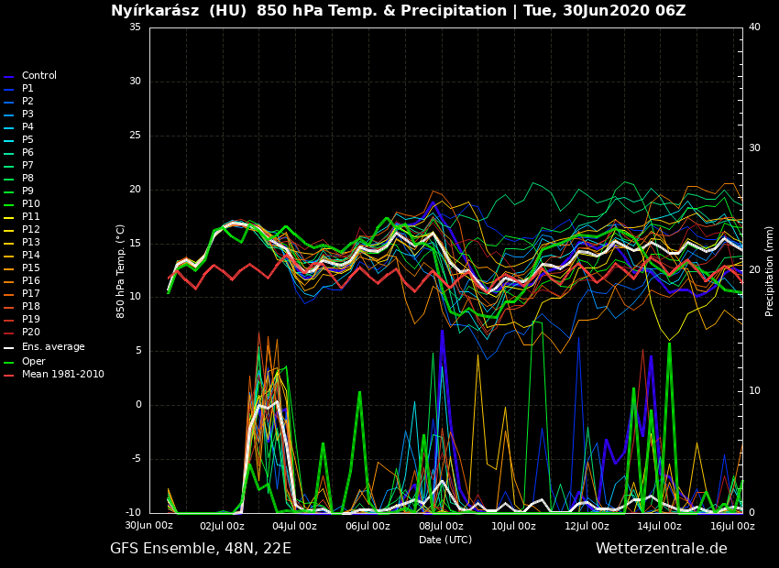The height and width of the screenshot is (568, 779).
Task: Click the Ens. average legend entry
Action: [53, 347]
